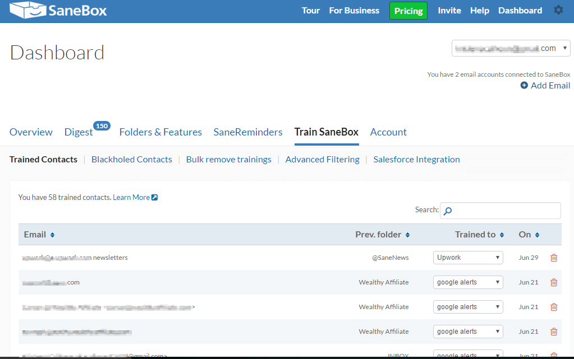Click inside the Search field

(499, 211)
